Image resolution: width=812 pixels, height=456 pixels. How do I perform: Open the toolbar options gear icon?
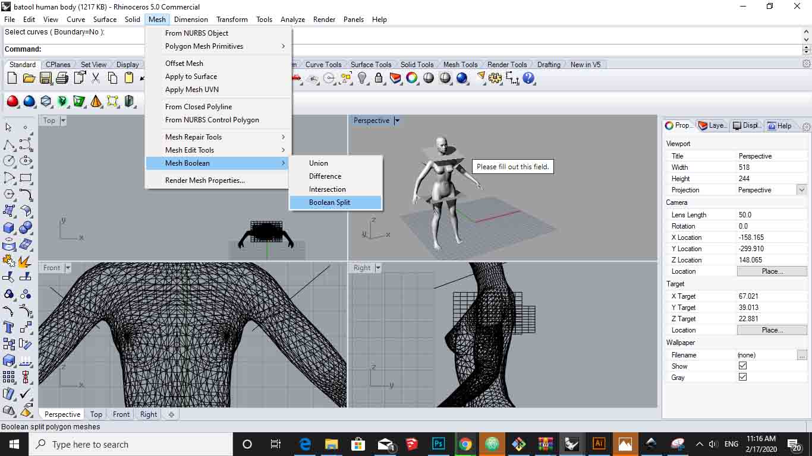pos(806,64)
